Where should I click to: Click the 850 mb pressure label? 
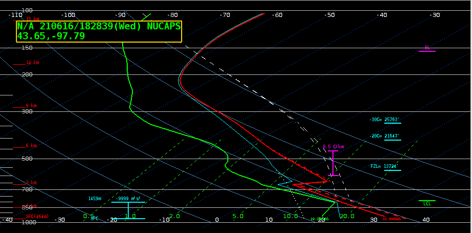27,208
